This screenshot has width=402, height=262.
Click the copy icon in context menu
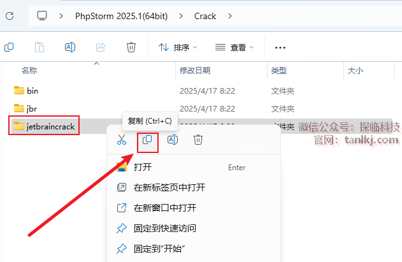[147, 140]
